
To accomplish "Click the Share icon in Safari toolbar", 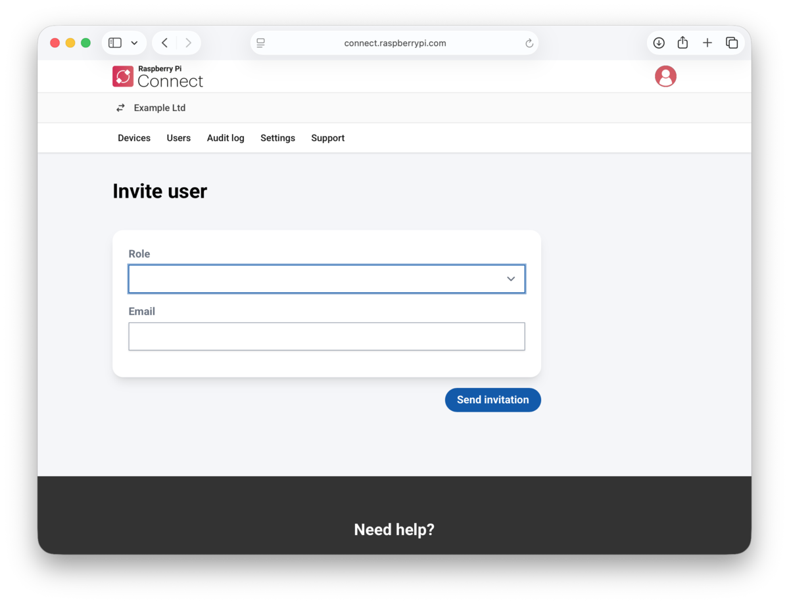I will 682,43.
